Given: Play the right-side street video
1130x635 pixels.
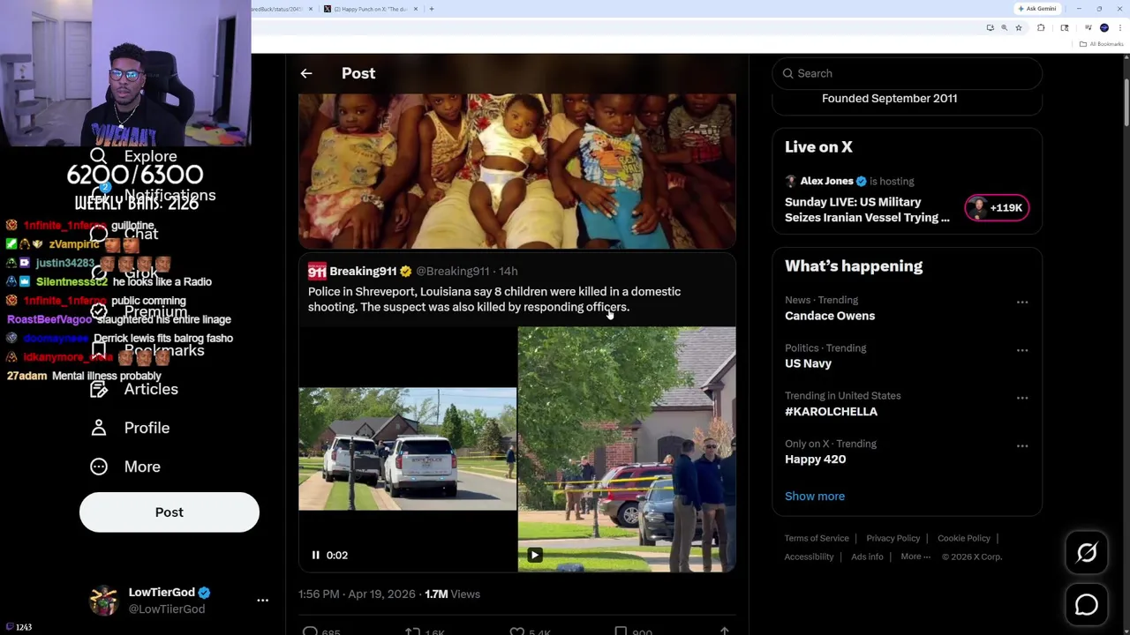Looking at the screenshot, I should (x=535, y=555).
